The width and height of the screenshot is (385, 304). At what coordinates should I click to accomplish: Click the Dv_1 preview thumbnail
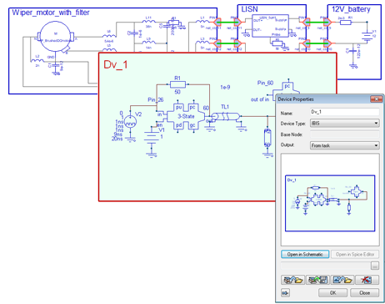pyautogui.click(x=330, y=203)
